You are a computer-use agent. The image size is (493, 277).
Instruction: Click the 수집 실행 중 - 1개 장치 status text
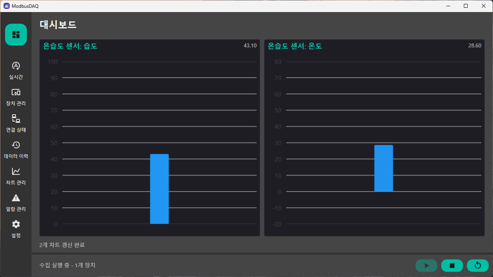click(67, 265)
